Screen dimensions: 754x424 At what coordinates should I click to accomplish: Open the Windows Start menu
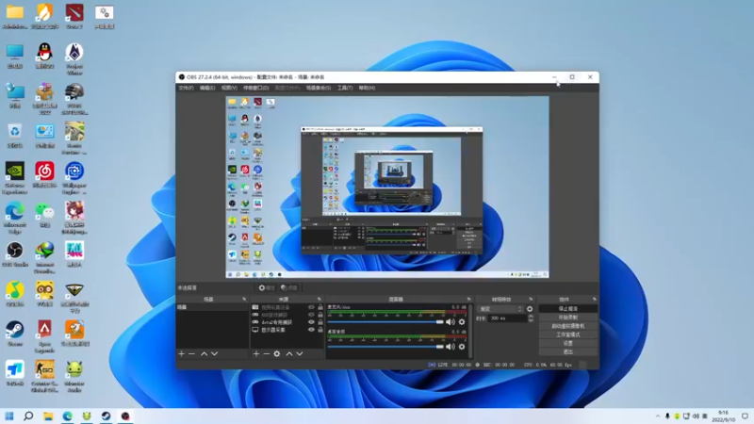tap(9, 416)
